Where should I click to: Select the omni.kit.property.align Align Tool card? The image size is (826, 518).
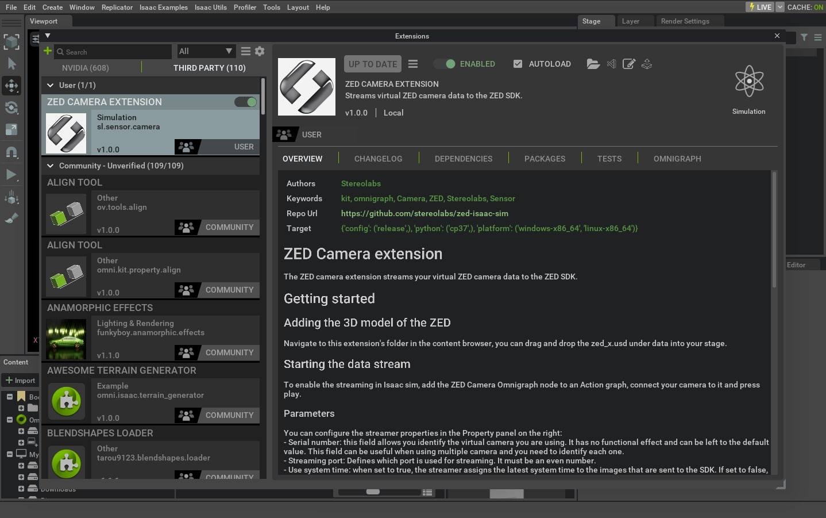tap(151, 268)
